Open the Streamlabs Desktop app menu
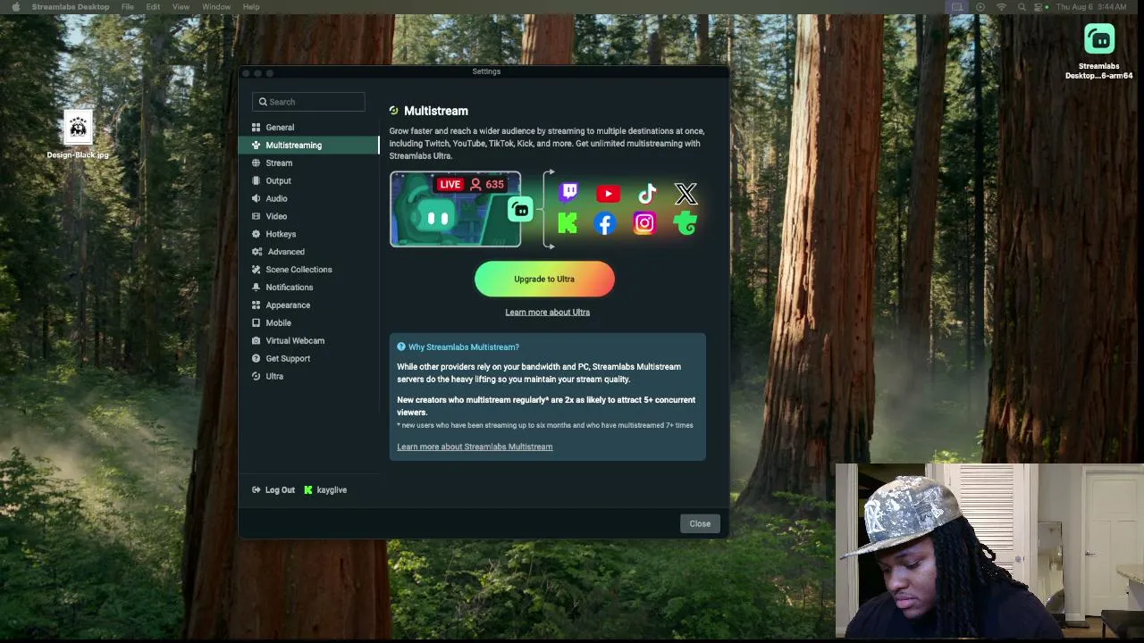The image size is (1144, 643). pos(71,7)
